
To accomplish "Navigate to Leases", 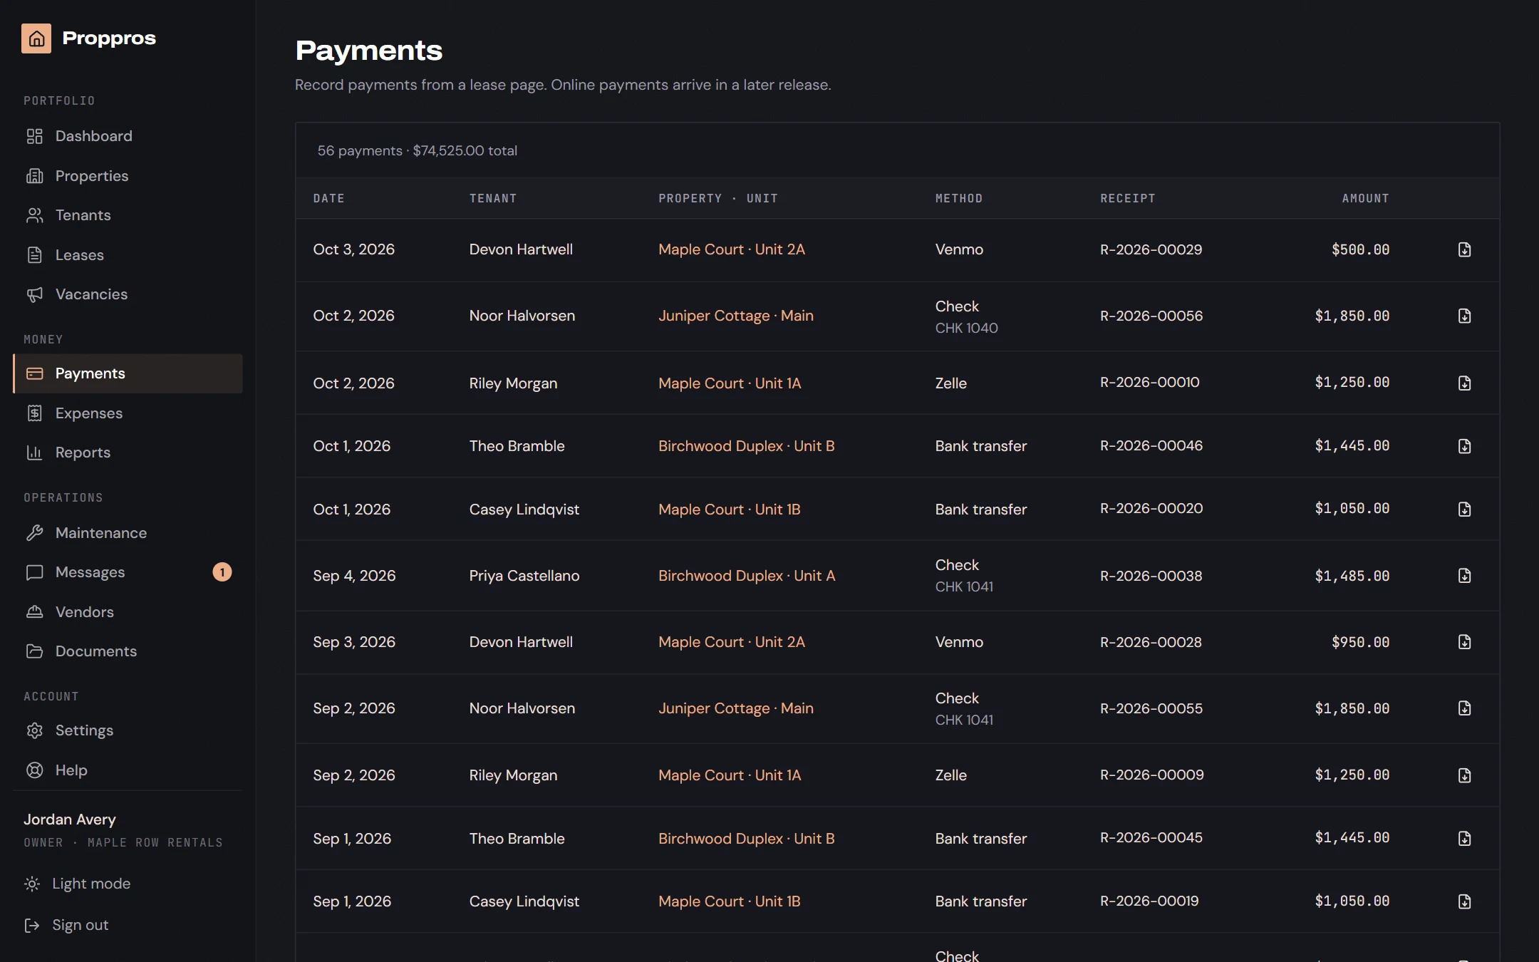I will click(x=128, y=255).
